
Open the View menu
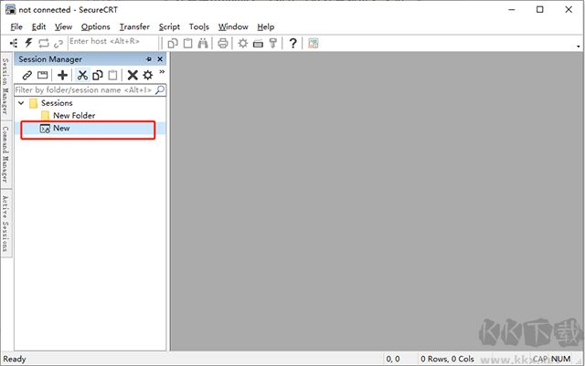63,26
